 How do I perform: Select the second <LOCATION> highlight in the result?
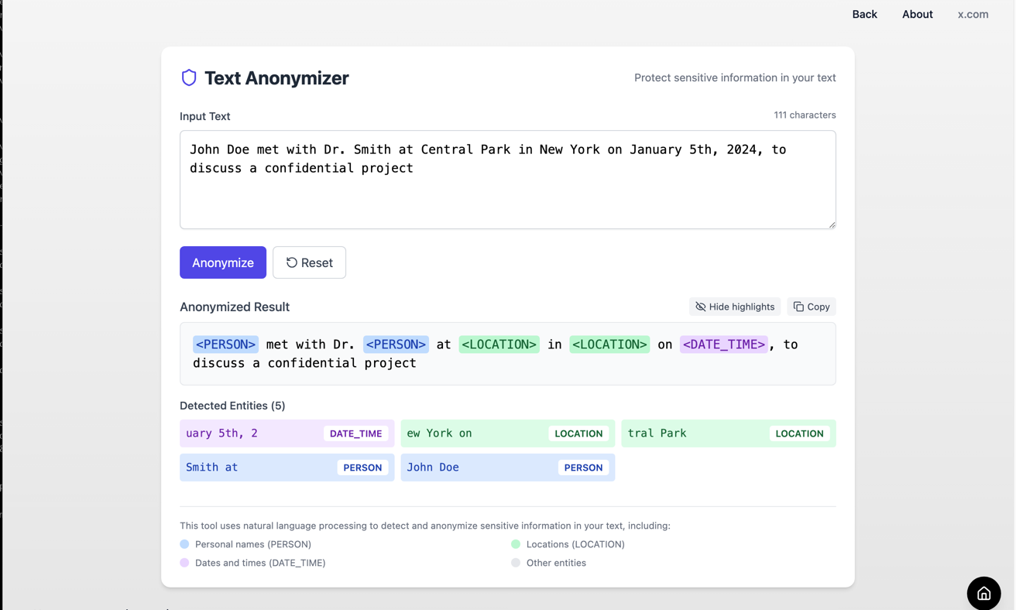609,344
